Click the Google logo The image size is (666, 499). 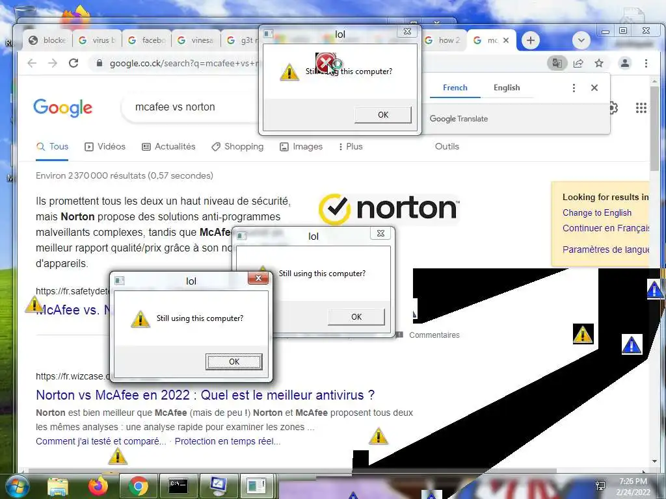63,107
